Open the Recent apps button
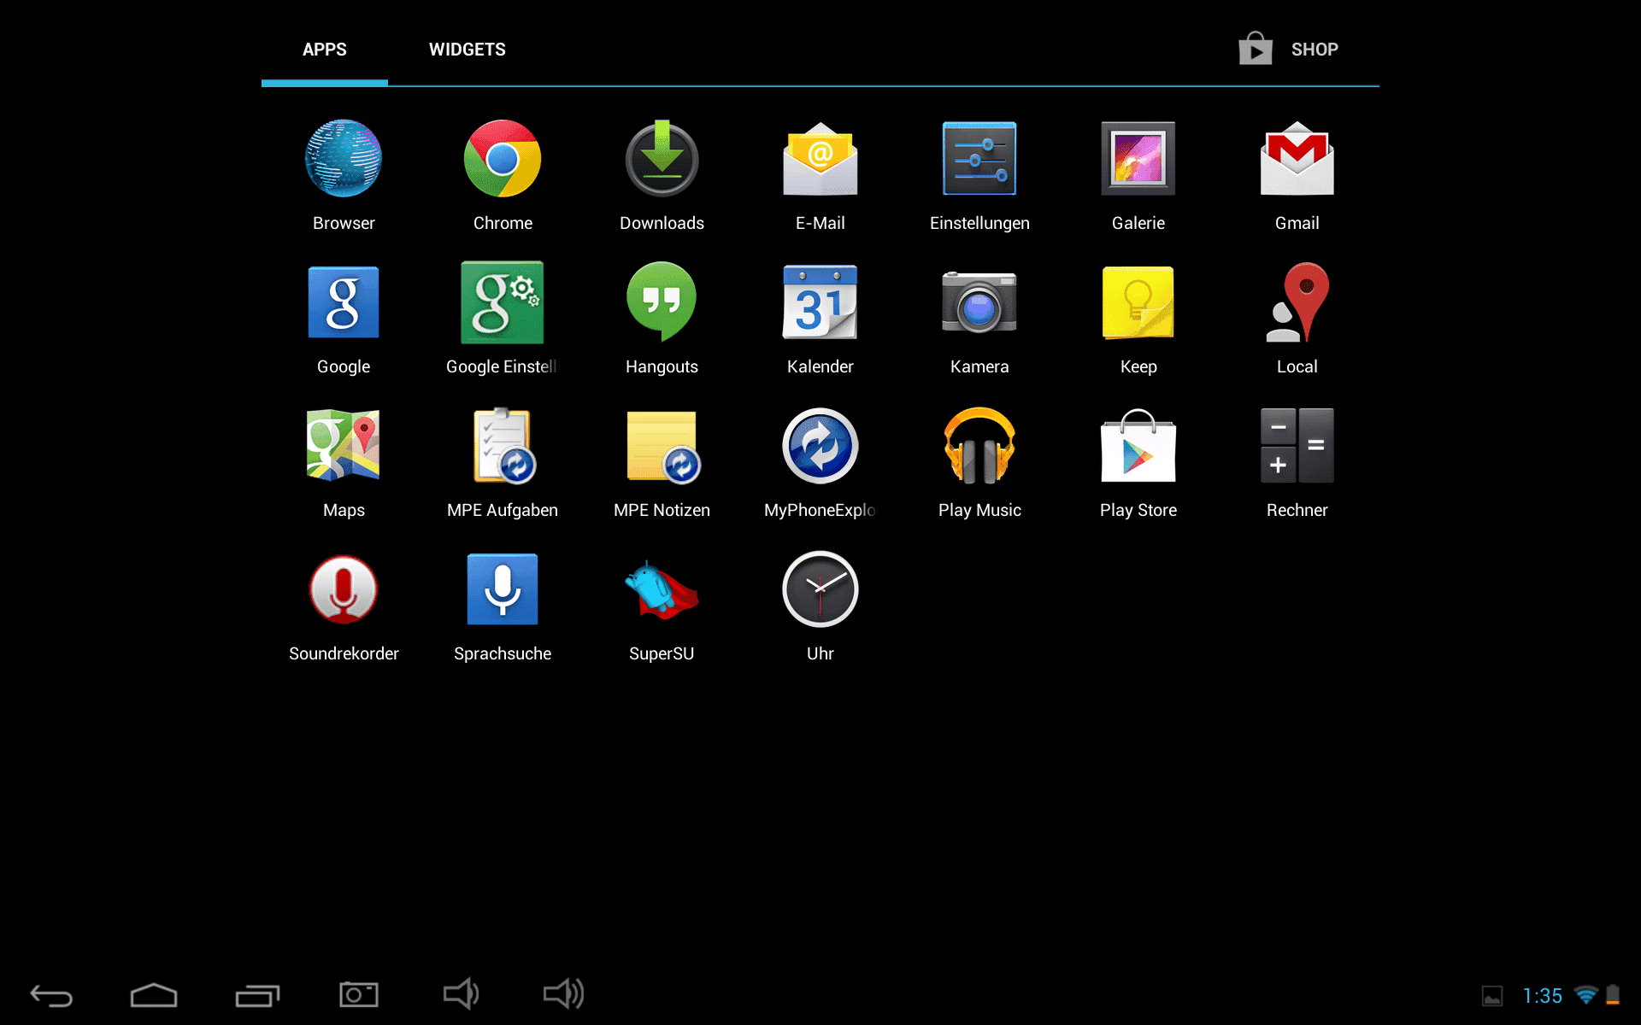 click(x=257, y=995)
